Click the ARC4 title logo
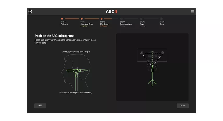The width and height of the screenshot is (223, 121). [x=111, y=11]
